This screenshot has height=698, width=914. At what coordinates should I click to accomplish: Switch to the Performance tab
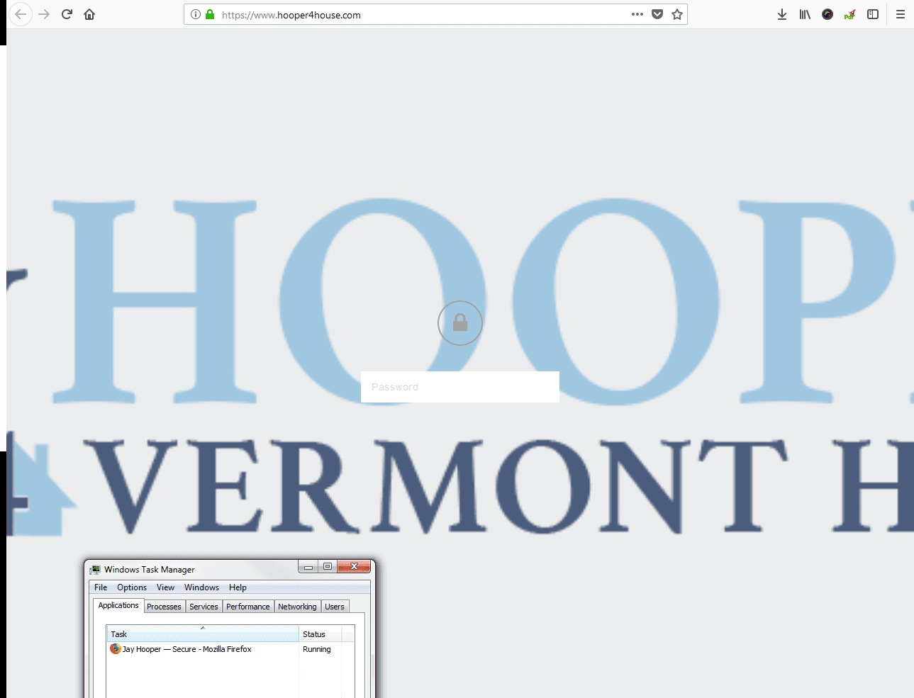247,607
